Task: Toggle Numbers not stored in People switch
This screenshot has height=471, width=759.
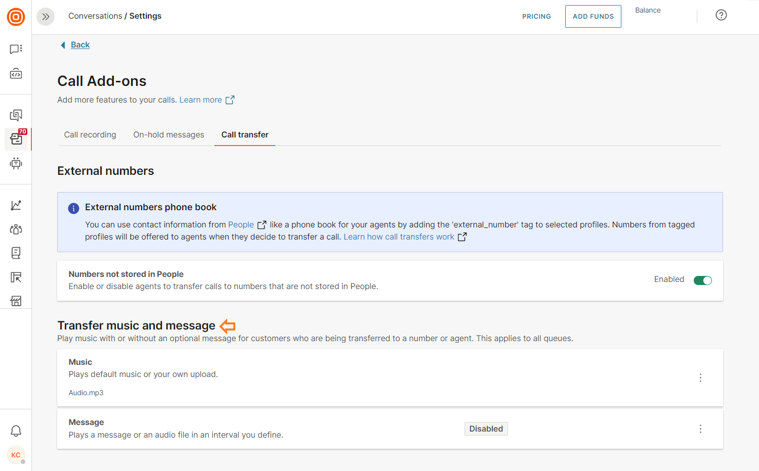Action: (x=702, y=280)
